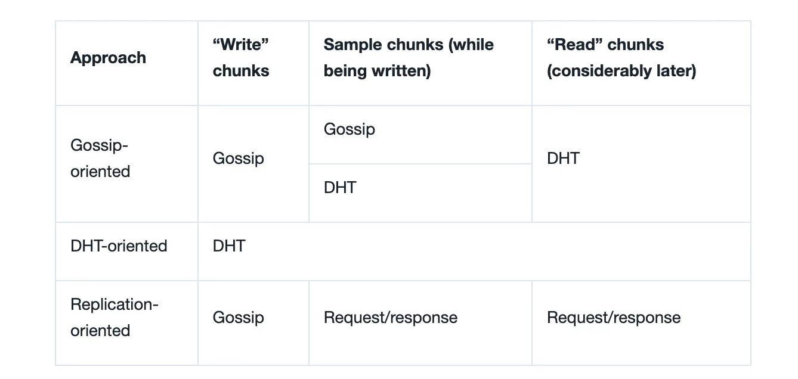The image size is (798, 379).
Task: Click the text "(considerably later)"
Action: [x=621, y=71]
